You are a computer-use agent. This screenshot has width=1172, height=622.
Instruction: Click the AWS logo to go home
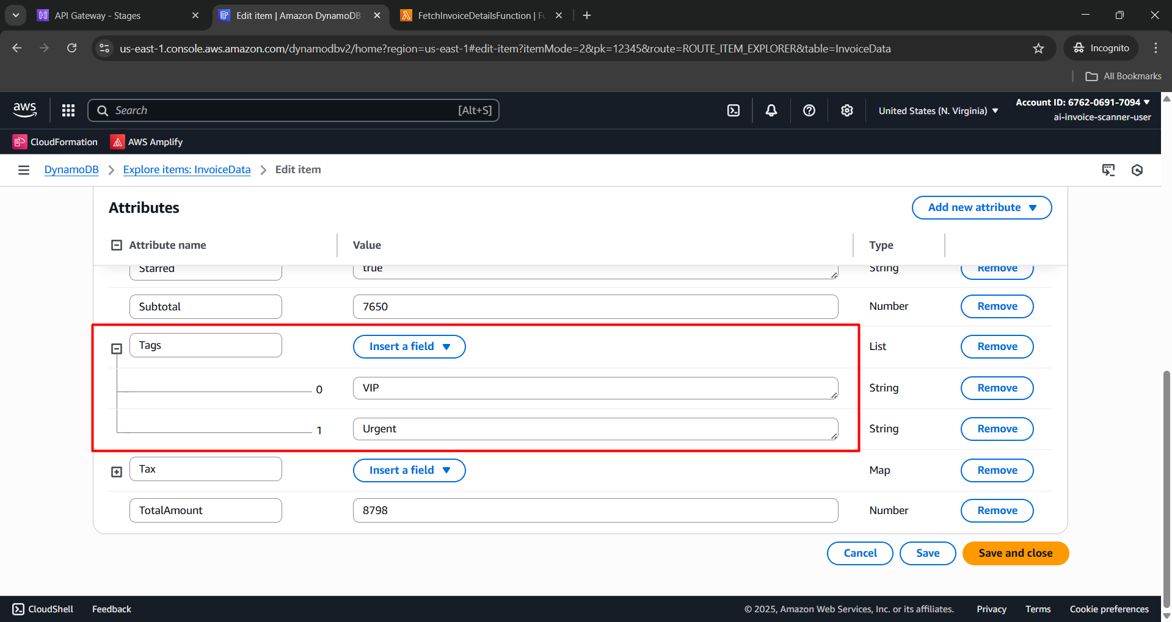point(24,110)
